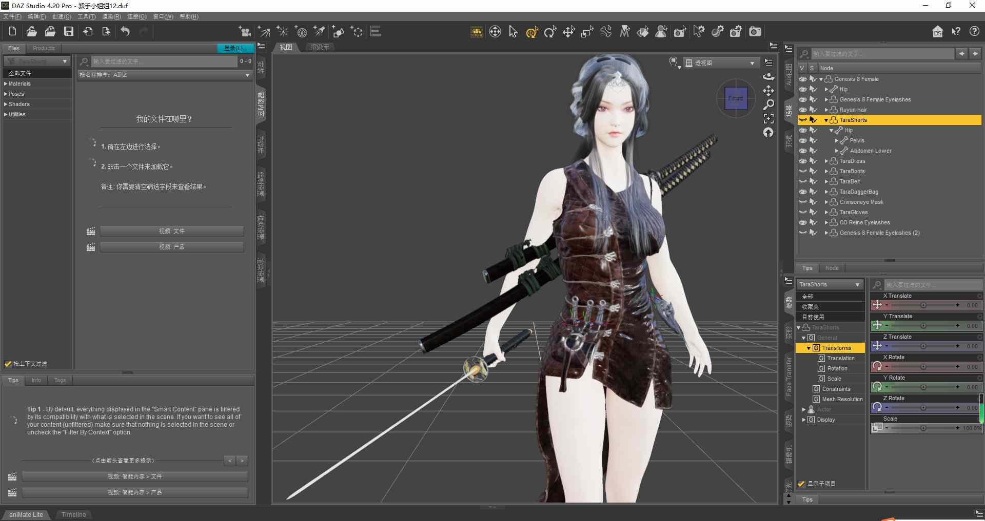Click the 登录 login button
This screenshot has width=985, height=521.
point(235,48)
